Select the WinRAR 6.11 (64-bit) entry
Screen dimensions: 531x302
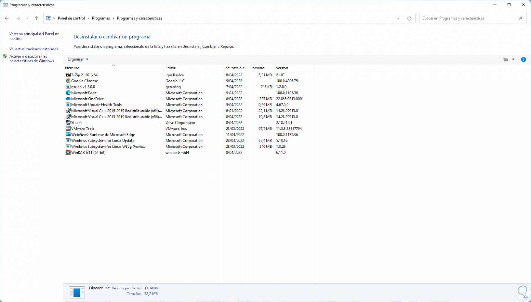[88, 153]
